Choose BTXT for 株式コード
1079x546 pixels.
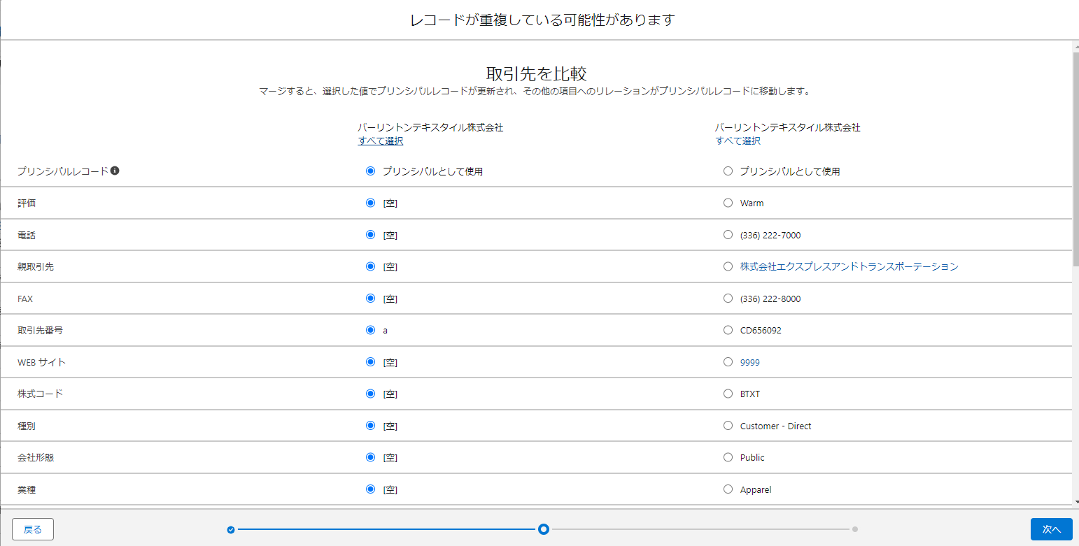click(x=728, y=394)
